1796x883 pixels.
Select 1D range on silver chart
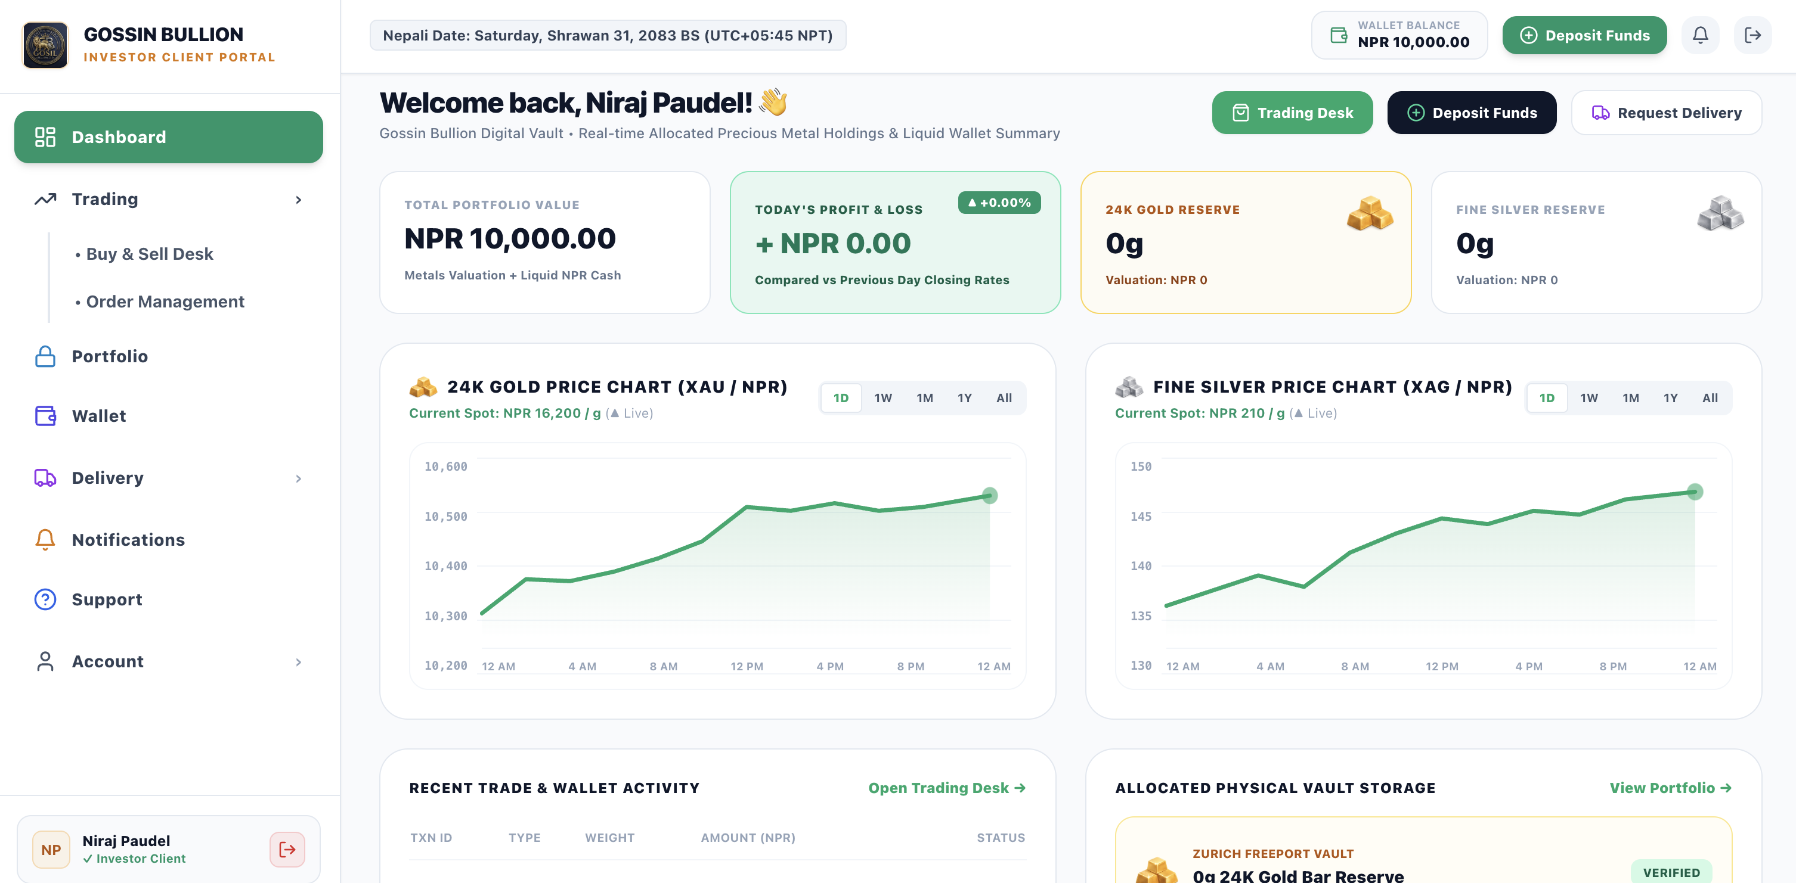[1546, 398]
